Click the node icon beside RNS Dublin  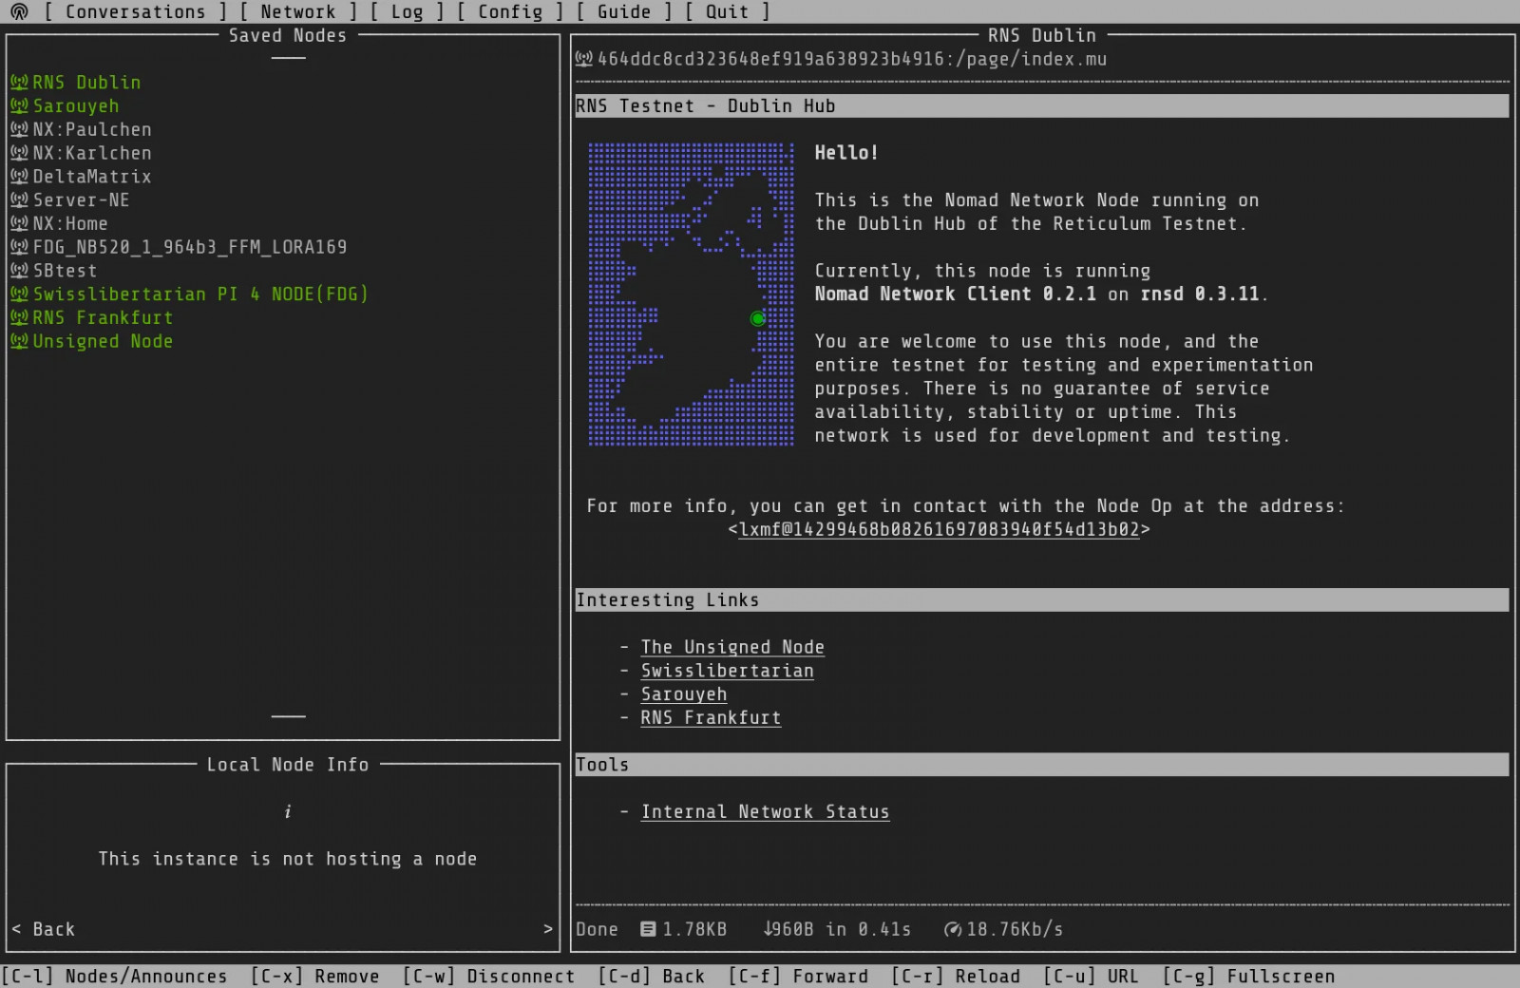coord(19,83)
